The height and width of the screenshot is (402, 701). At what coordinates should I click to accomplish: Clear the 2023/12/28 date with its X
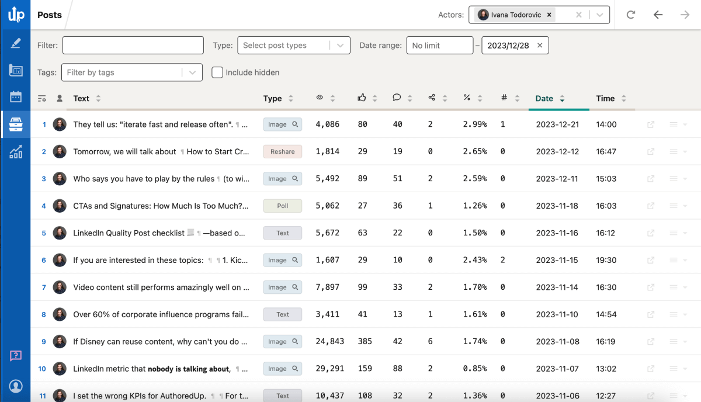coord(540,45)
